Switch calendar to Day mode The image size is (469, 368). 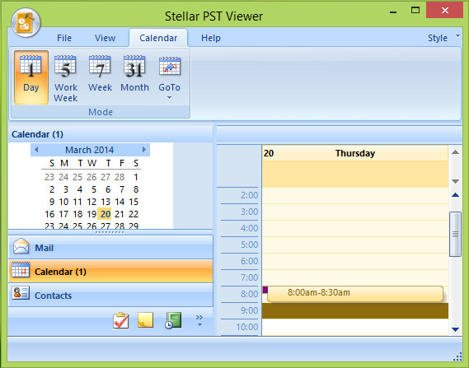point(31,77)
